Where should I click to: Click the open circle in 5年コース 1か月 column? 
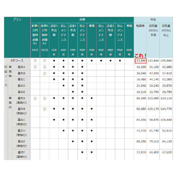[x=35, y=61]
